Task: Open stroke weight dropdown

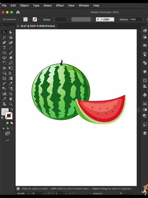Action: [x=68, y=19]
